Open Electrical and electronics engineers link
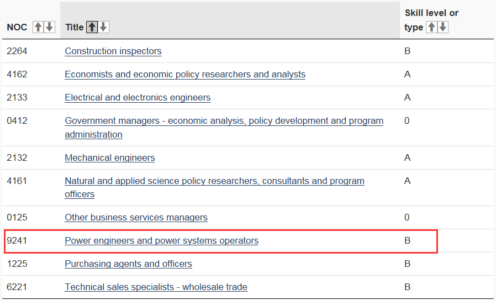 tap(138, 97)
